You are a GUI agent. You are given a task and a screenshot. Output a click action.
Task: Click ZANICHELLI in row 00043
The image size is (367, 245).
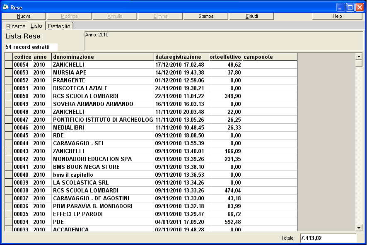pos(103,151)
